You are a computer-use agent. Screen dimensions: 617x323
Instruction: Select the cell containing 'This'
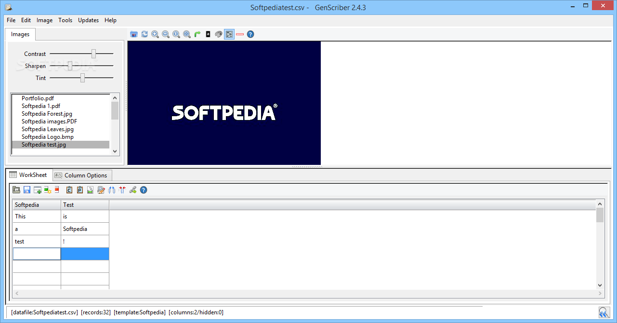click(37, 216)
